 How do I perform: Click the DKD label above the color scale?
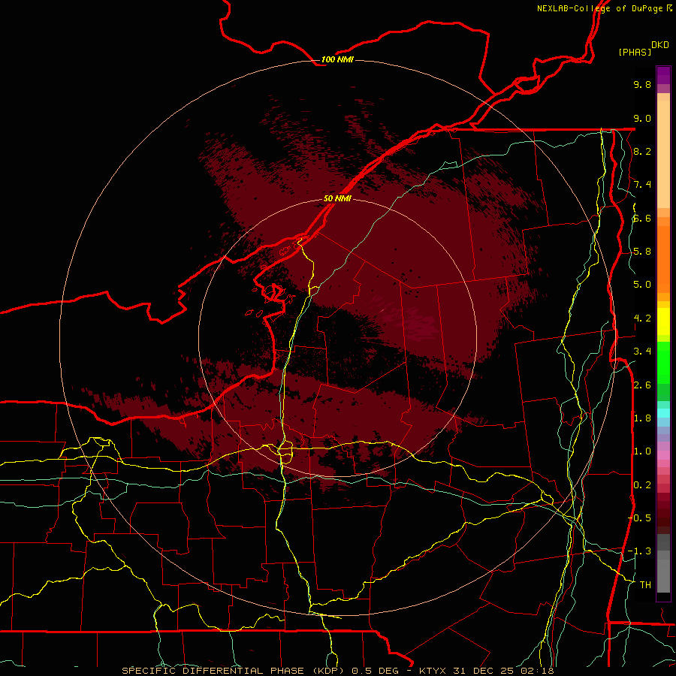(660, 45)
